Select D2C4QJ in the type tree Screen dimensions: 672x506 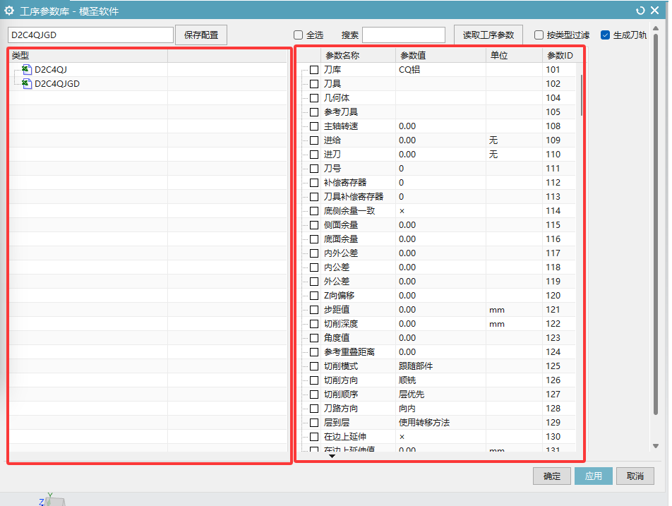[x=51, y=69]
